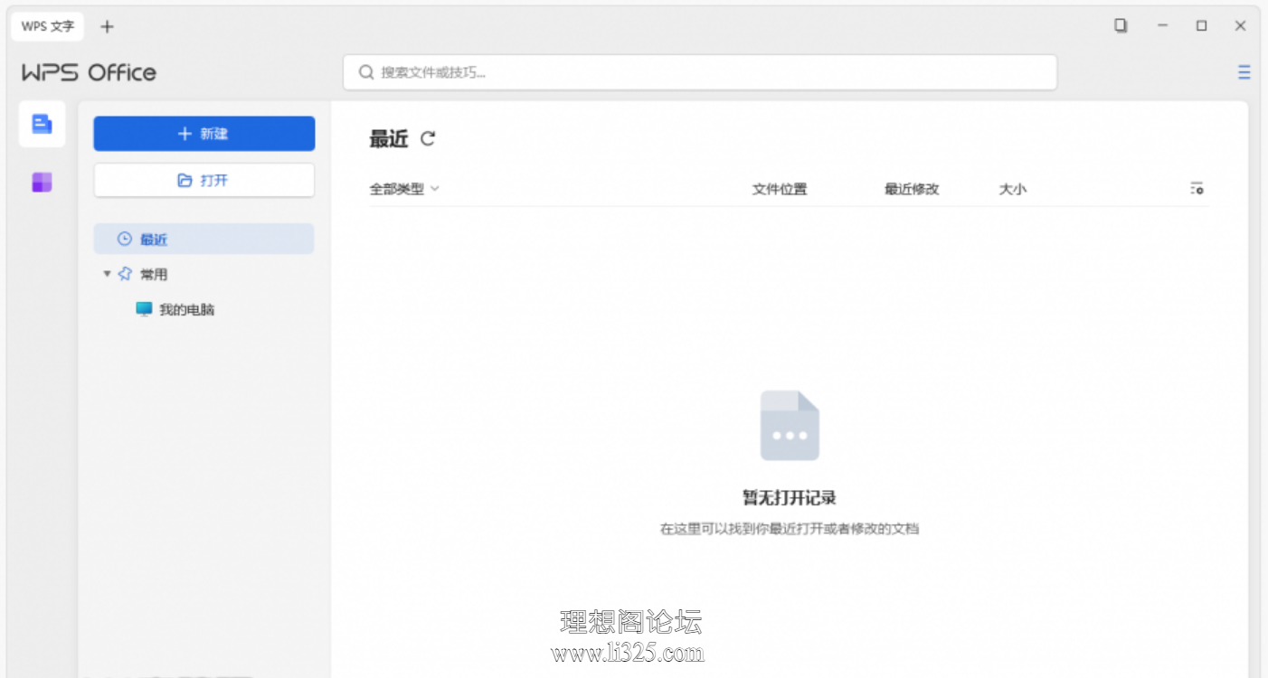This screenshot has width=1268, height=678.
Task: Click the search magnifier icon
Action: click(366, 72)
